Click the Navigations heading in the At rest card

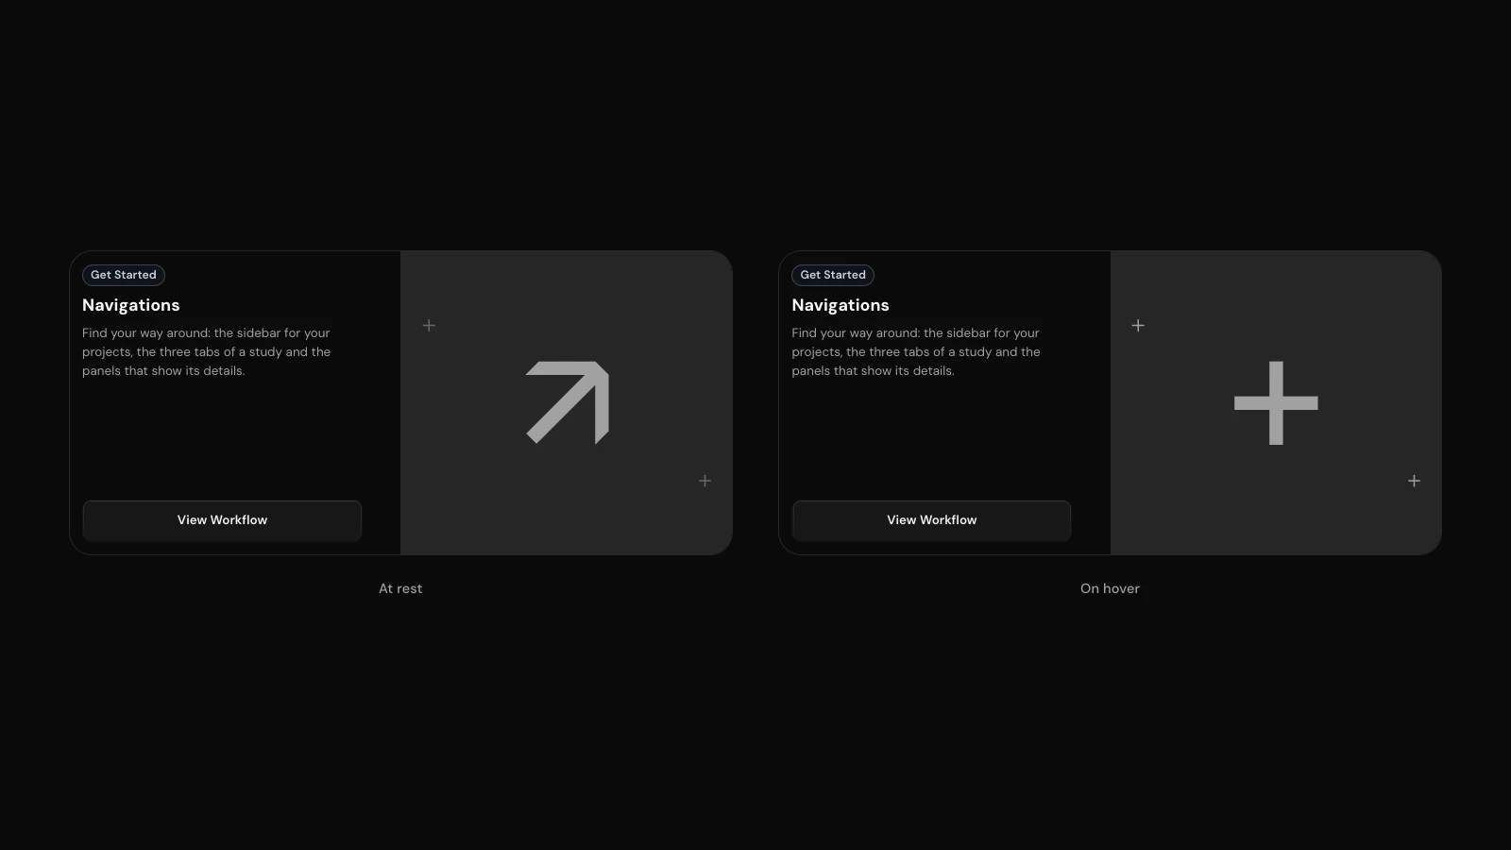pyautogui.click(x=131, y=305)
